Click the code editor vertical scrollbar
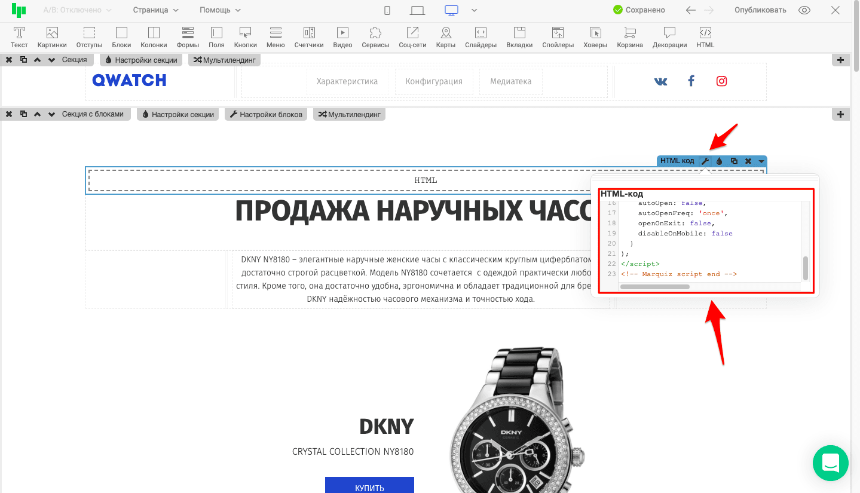 [806, 268]
